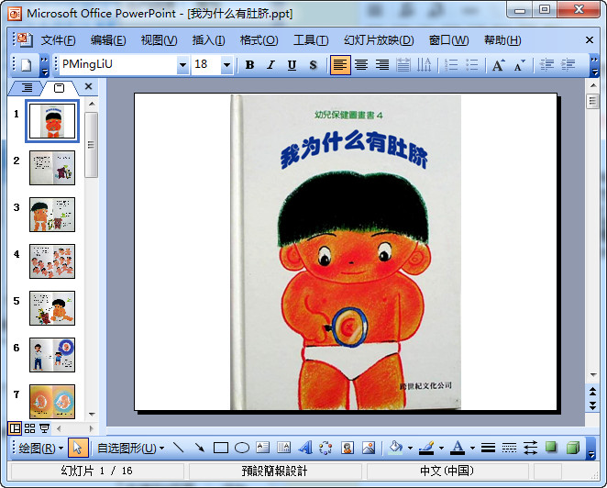Toggle Italic formatting
Screen dimensions: 607x488
[x=271, y=65]
